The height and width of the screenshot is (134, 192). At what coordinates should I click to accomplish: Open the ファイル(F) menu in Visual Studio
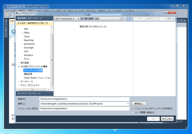pos(11,11)
